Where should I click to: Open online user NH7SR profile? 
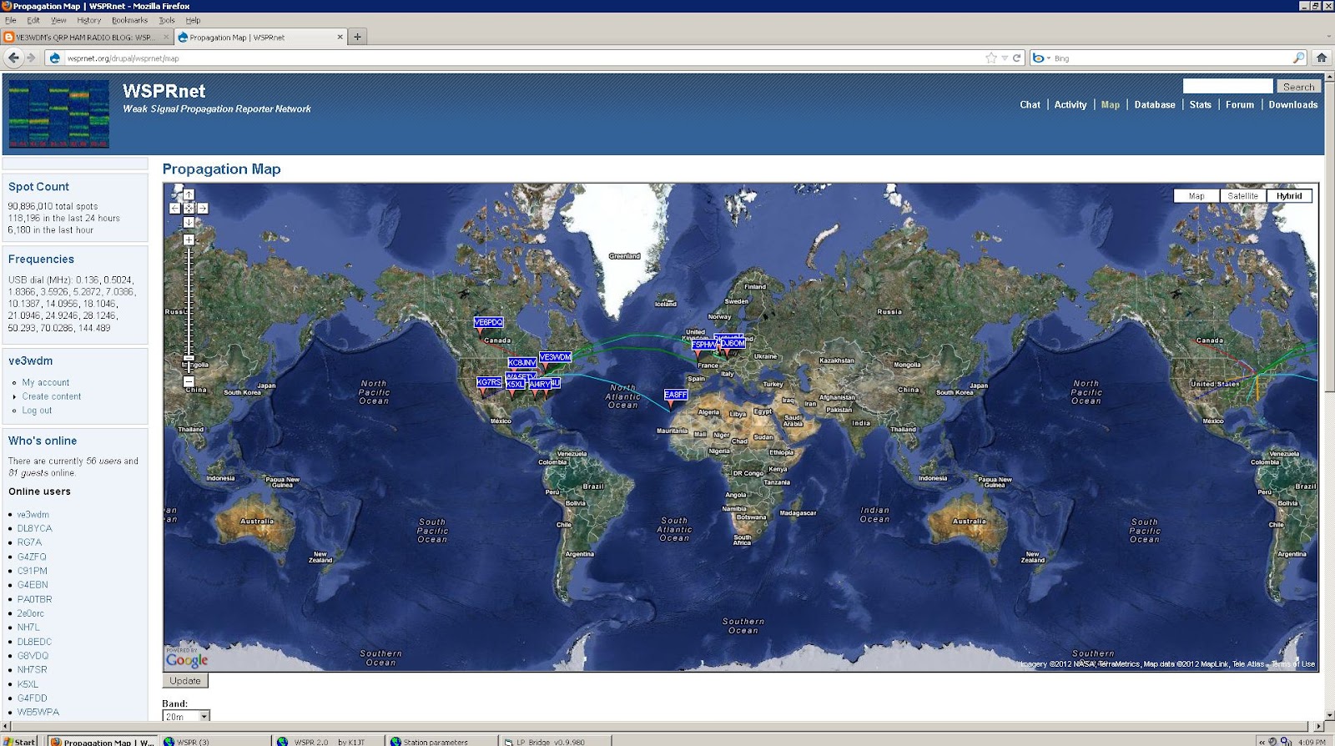pyautogui.click(x=33, y=669)
